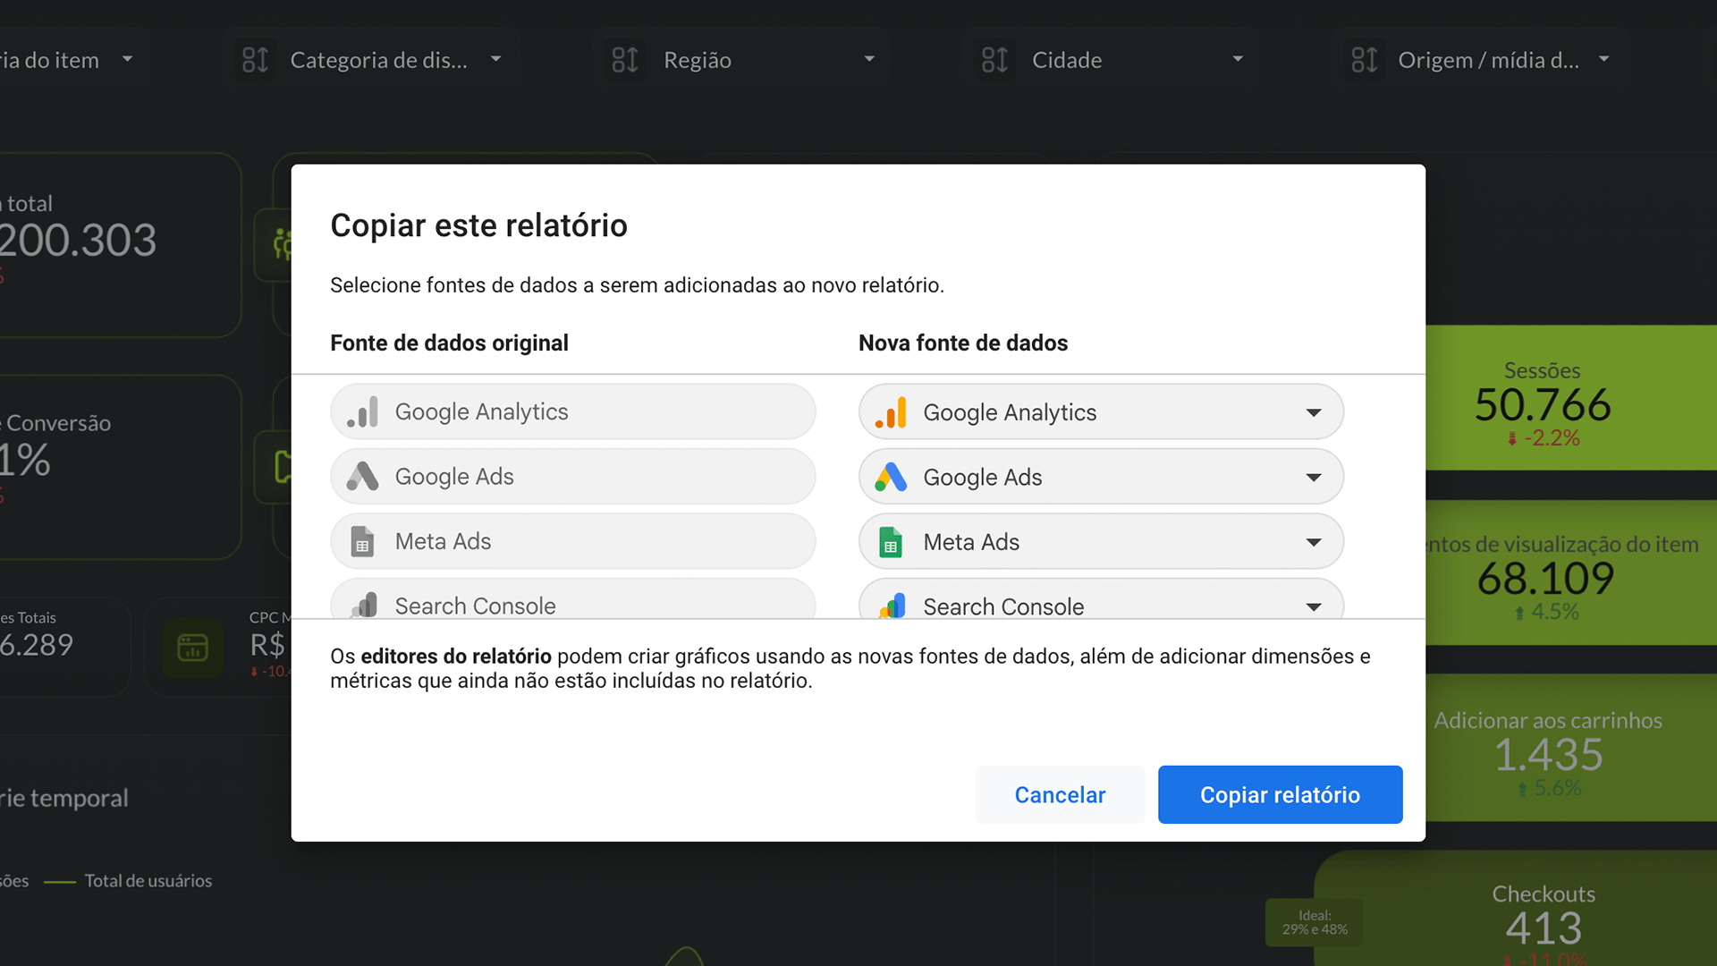The image size is (1717, 966).
Task: Click the green Sheets icon for Meta Ads
Action: (891, 542)
